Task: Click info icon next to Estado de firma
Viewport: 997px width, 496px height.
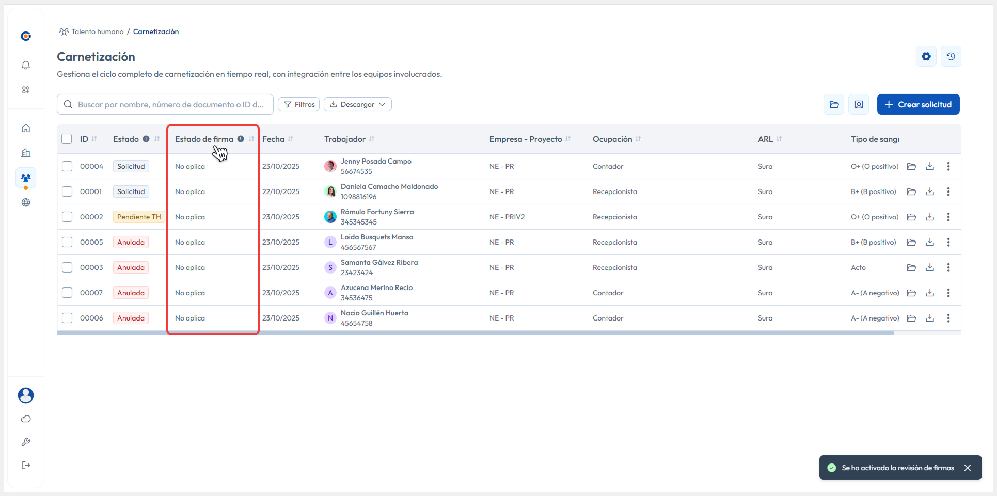Action: pyautogui.click(x=241, y=139)
